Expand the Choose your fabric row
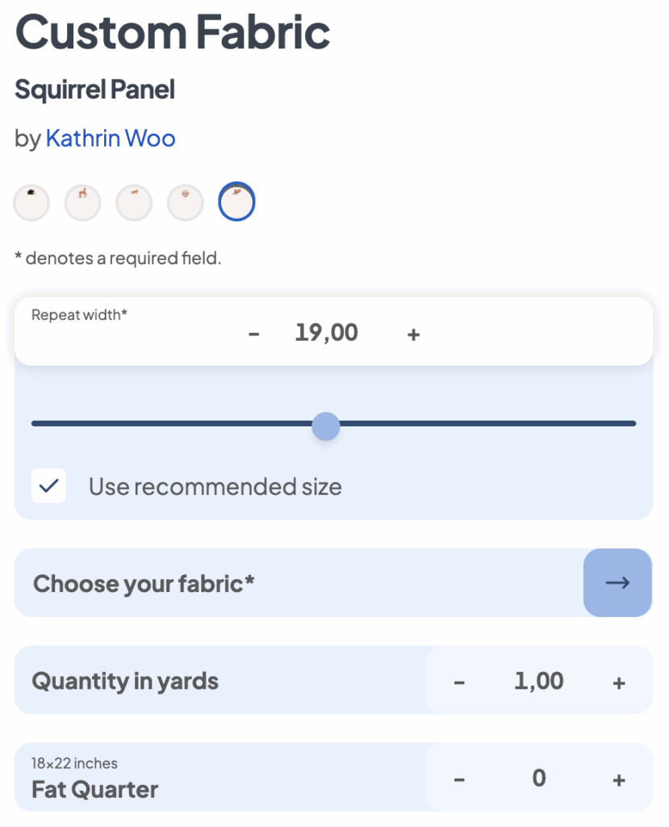 point(333,583)
